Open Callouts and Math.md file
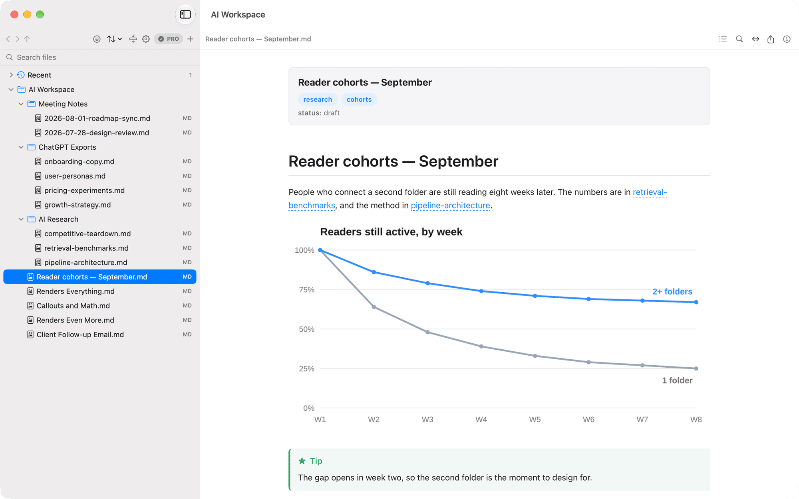The height and width of the screenshot is (499, 799). (x=100, y=306)
